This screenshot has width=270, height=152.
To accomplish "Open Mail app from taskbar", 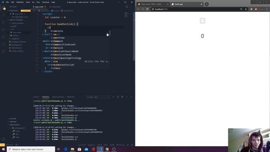I will [86, 149].
